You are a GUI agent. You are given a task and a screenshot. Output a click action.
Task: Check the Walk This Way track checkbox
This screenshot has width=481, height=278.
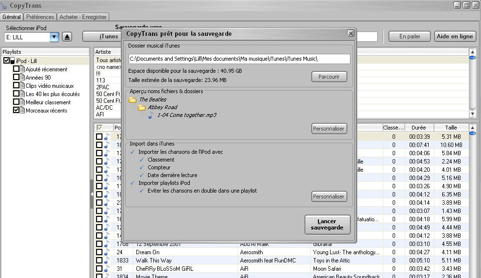[99, 261]
